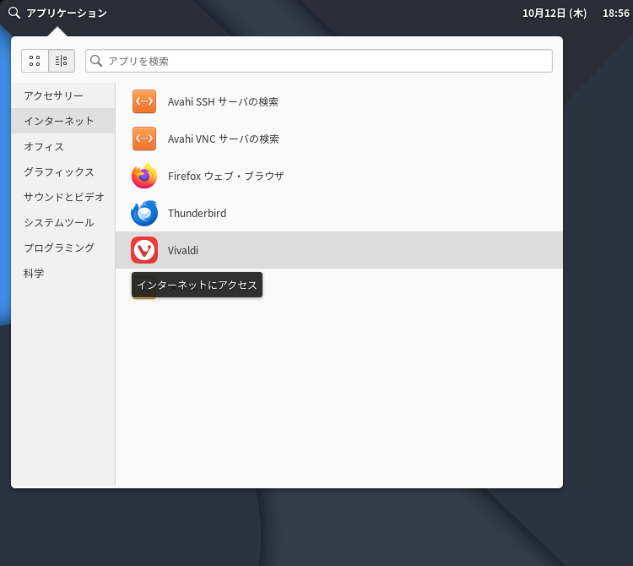Click the Avahi VNC server browser icon
Viewport: 633px width, 566px height.
pyautogui.click(x=144, y=139)
